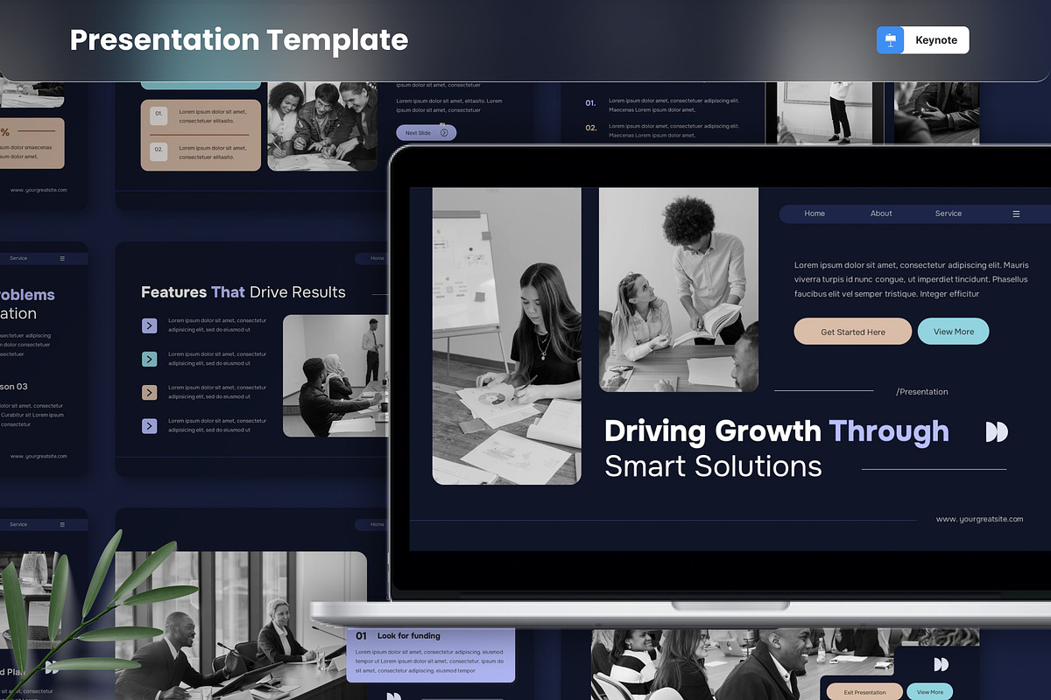Open the www.yourgreatsite.com link on the laptop slide
Screen dimensions: 1051x700
click(x=979, y=519)
